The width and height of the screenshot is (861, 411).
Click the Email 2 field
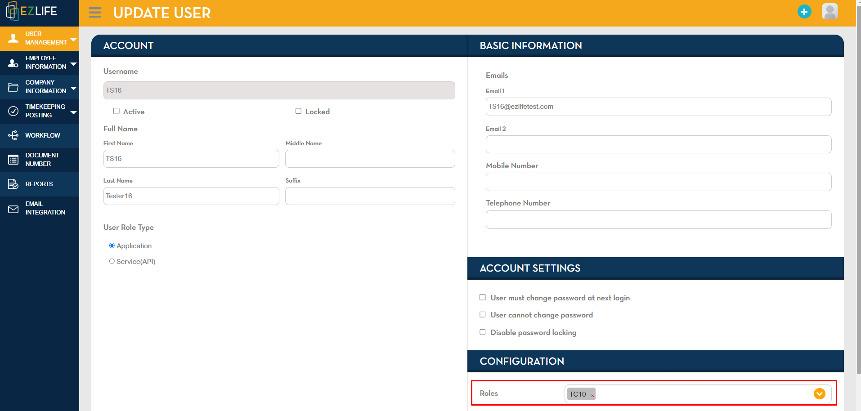[659, 144]
